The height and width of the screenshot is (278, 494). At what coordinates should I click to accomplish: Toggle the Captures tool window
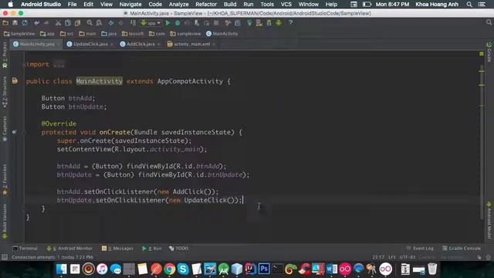point(5,128)
